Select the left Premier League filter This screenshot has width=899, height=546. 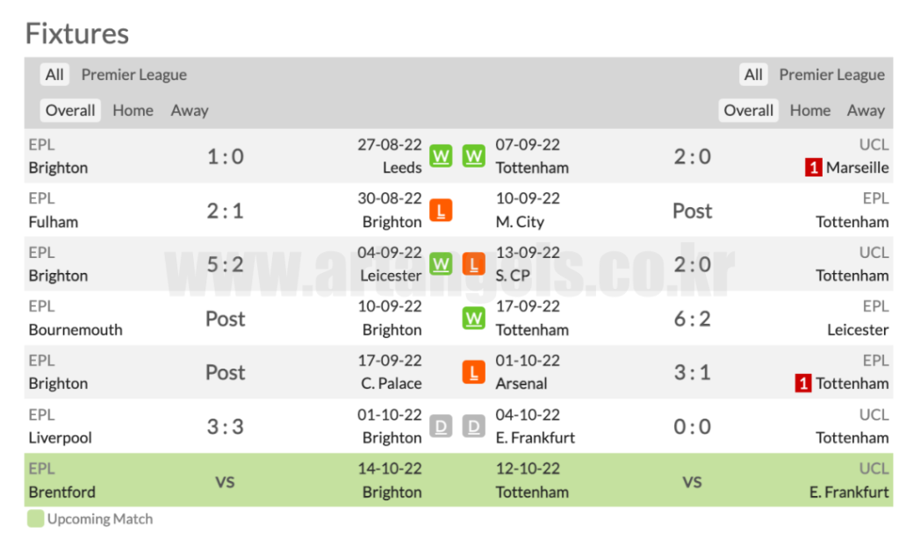[133, 75]
